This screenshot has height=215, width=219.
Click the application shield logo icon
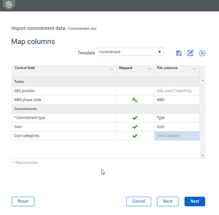pos(9,4)
